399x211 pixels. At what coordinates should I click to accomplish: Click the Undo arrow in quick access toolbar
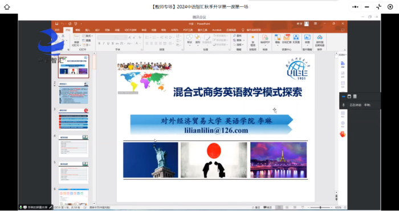pos(63,24)
